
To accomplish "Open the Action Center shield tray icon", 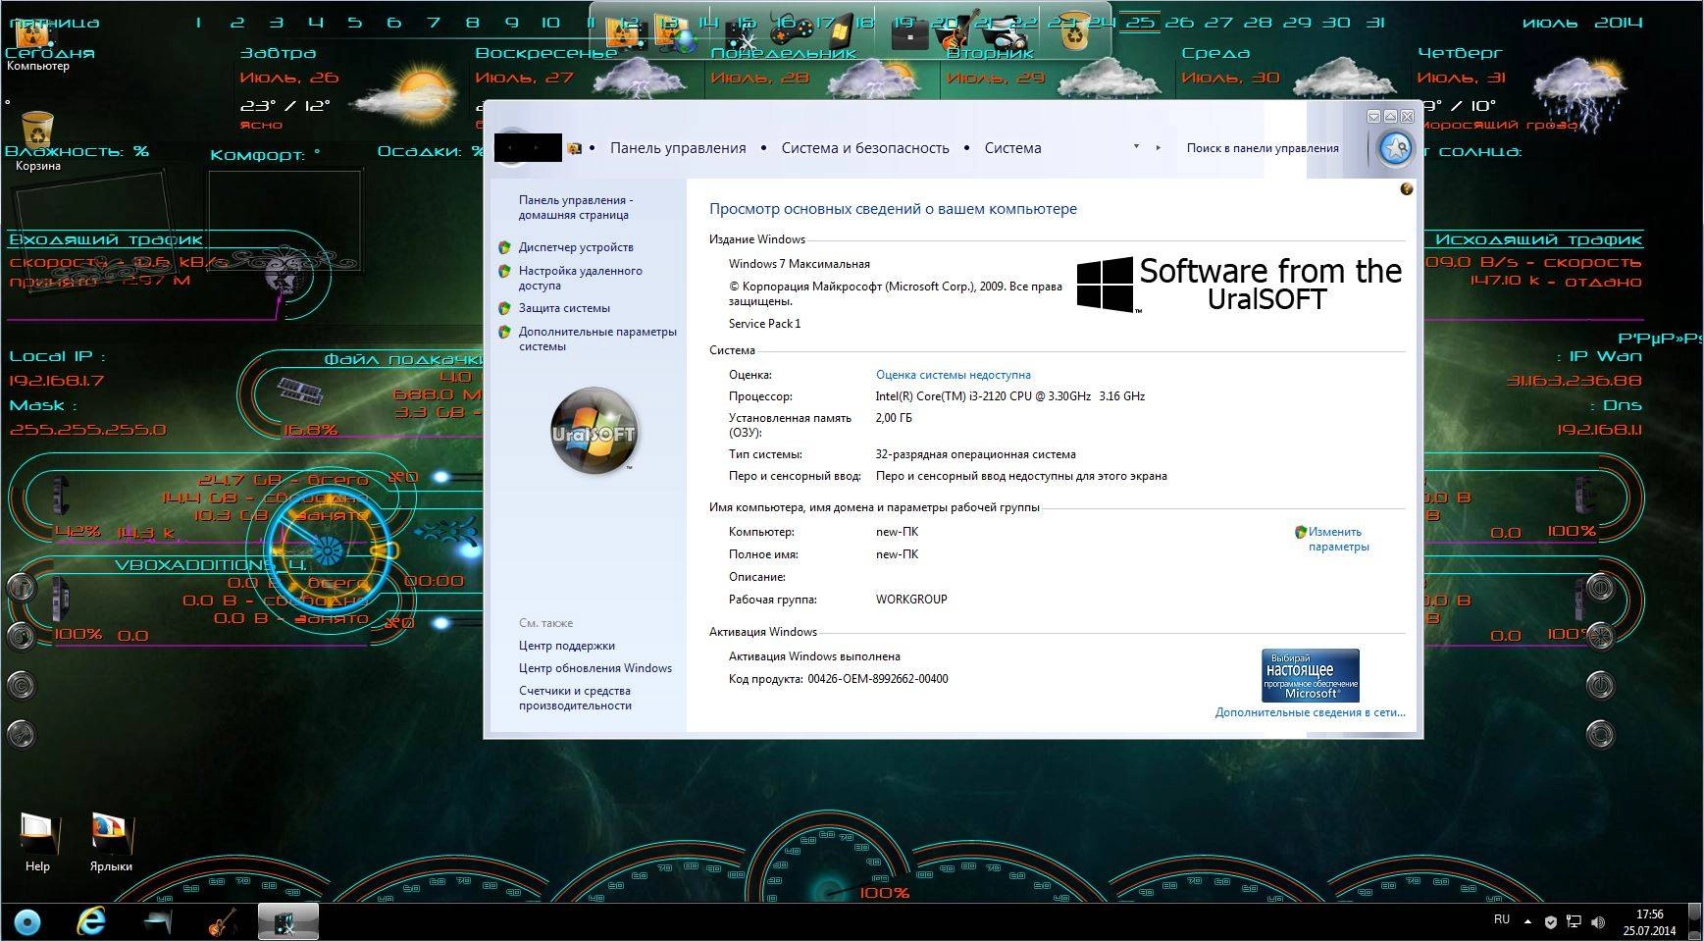I will tap(1550, 922).
